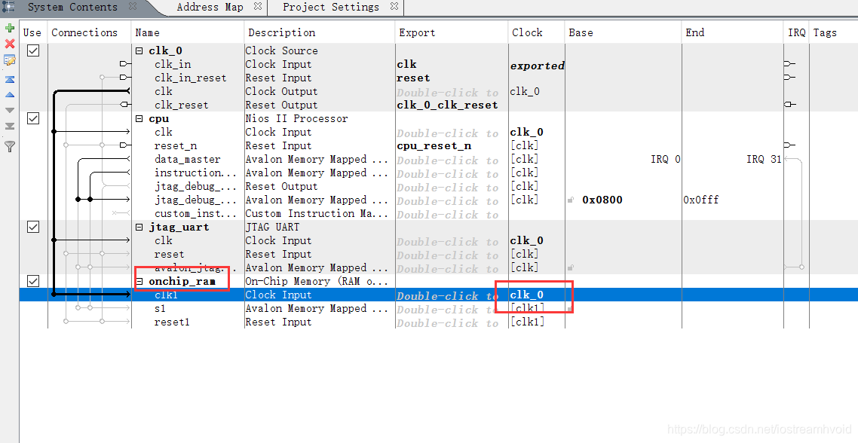Click the Connections column header
This screenshot has width=858, height=443.
tap(84, 32)
